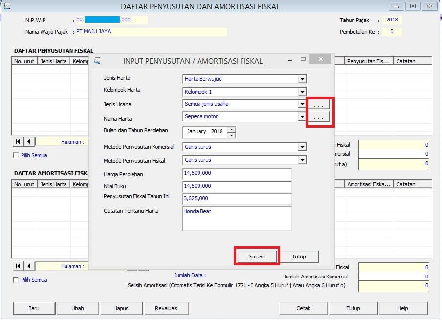Click Penyusutan Fis... column header
Image resolution: width=442 pixels, height=320 pixels.
pyautogui.click(x=369, y=61)
